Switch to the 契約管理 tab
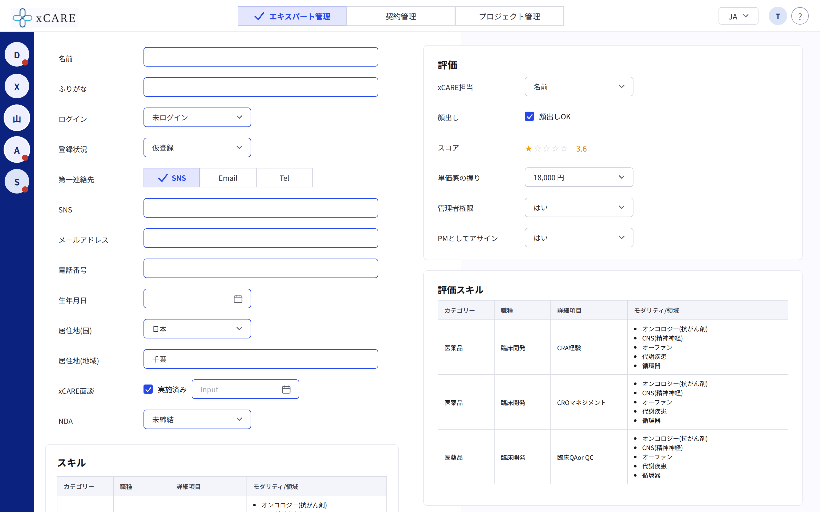The height and width of the screenshot is (512, 820). point(401,16)
